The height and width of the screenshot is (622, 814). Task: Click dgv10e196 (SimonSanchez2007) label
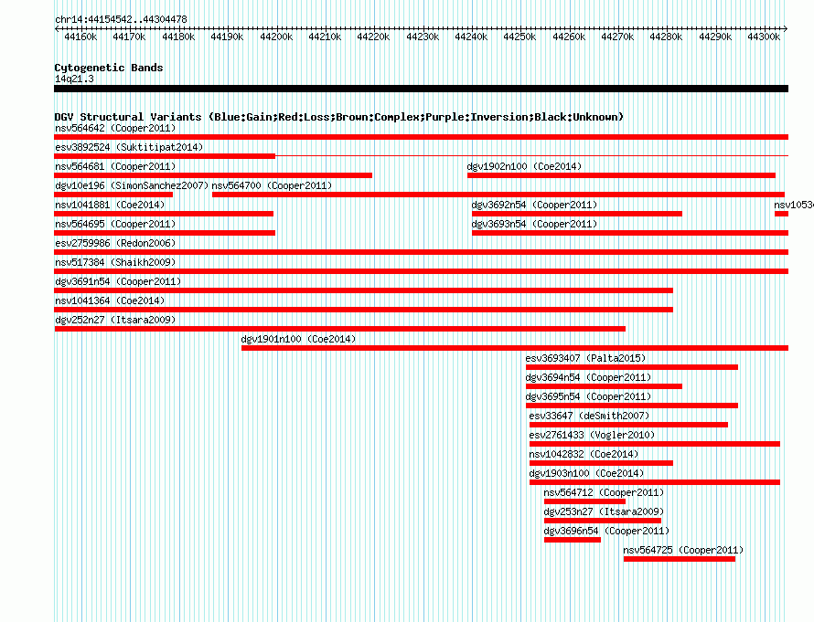(x=132, y=185)
